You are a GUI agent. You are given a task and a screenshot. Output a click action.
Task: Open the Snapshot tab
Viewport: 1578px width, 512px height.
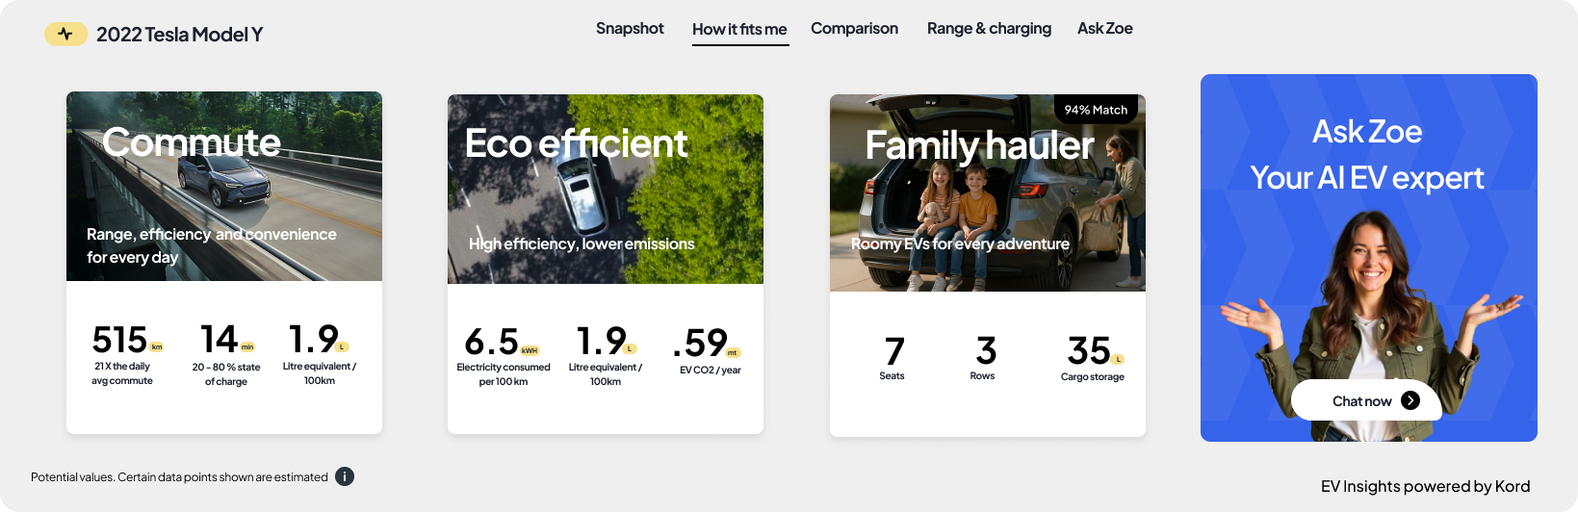630,29
